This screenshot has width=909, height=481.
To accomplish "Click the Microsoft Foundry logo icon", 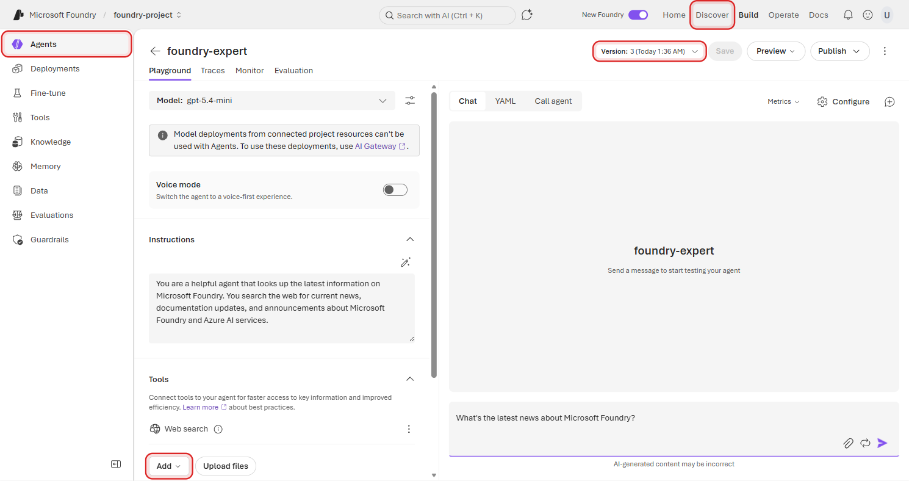I will pos(18,15).
